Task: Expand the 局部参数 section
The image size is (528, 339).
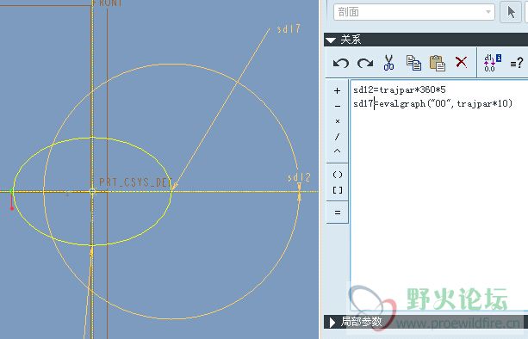Action: pyautogui.click(x=332, y=322)
